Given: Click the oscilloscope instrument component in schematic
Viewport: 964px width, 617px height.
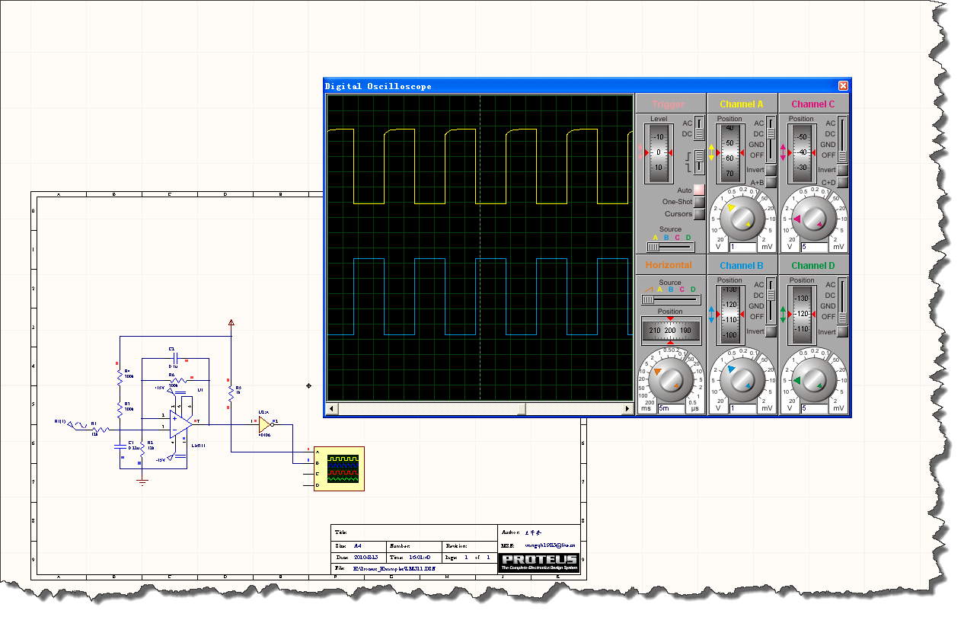Looking at the screenshot, I should (339, 469).
